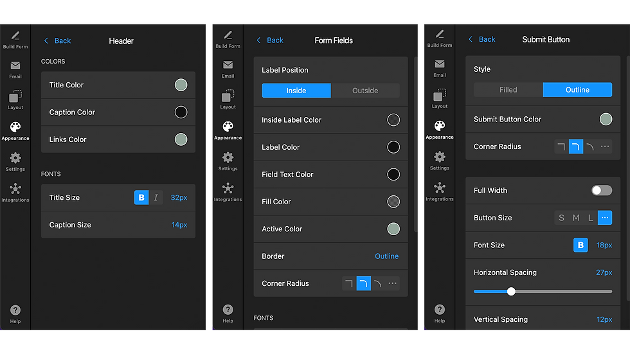
Task: Set Label Position to Inside
Action: coord(296,91)
